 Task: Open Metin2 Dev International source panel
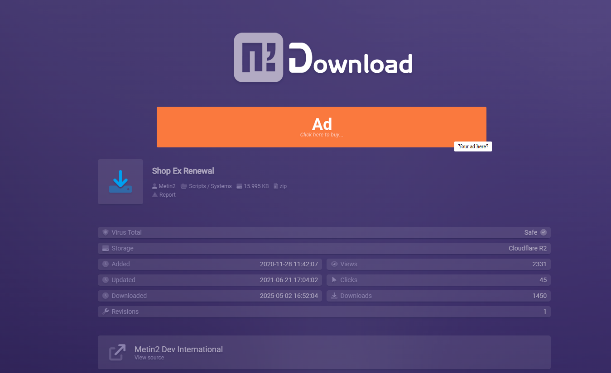pyautogui.click(x=324, y=352)
